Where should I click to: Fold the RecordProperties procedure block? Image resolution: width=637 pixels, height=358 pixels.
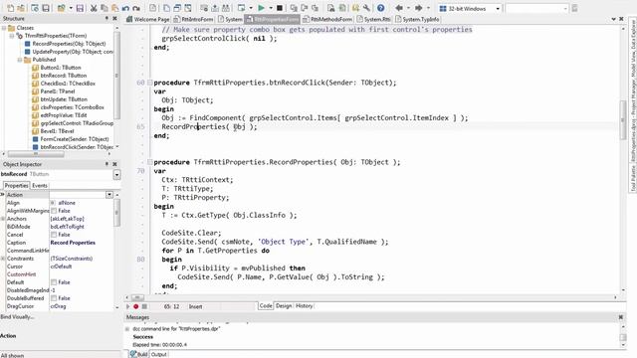click(x=150, y=162)
